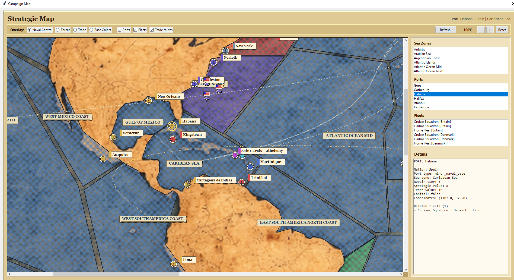Select Karlskrona in Ports list
Image resolution: width=514 pixels, height=280 pixels.
click(461, 107)
